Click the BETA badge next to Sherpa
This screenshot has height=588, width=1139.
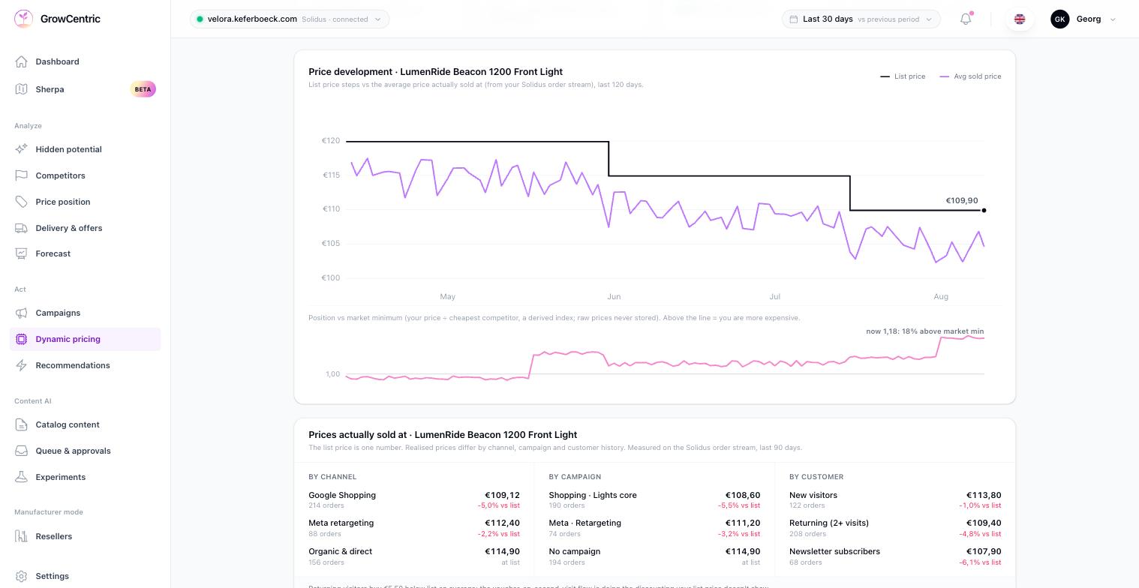[143, 89]
